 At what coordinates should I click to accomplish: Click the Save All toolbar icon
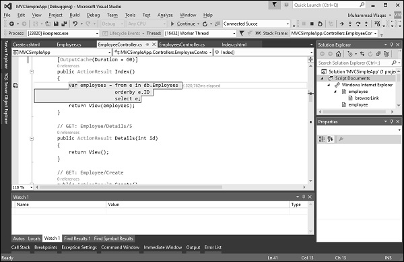click(x=64, y=24)
